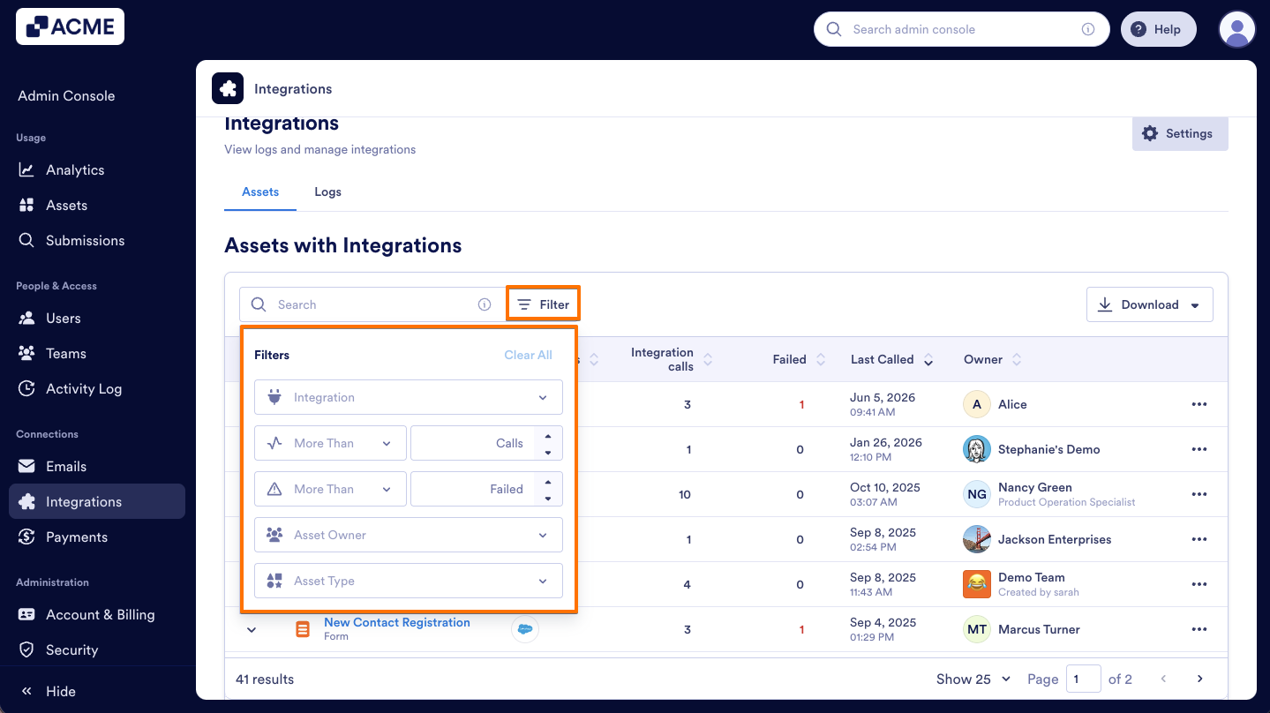Open Payments in sidebar
This screenshot has height=713, width=1270.
(x=77, y=537)
